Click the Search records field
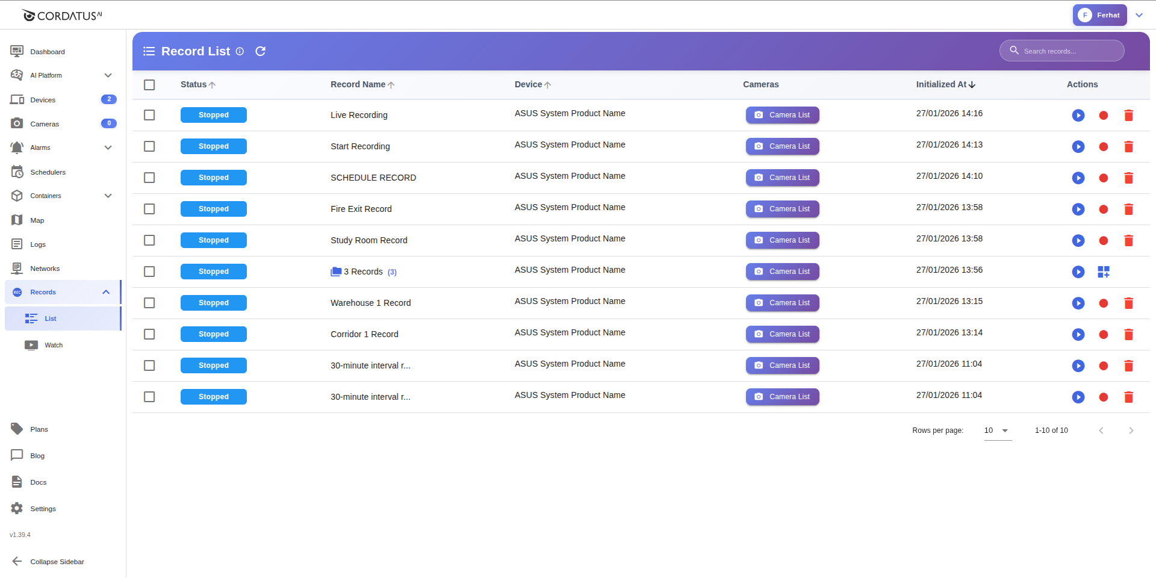1156x578 pixels. pyautogui.click(x=1069, y=51)
